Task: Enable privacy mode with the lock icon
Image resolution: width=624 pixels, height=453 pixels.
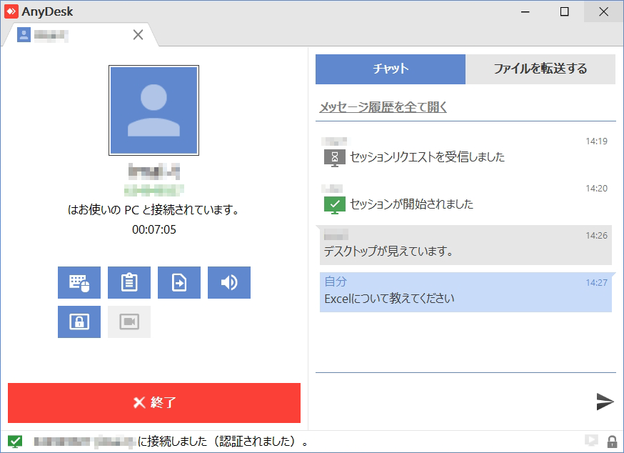Action: point(79,322)
